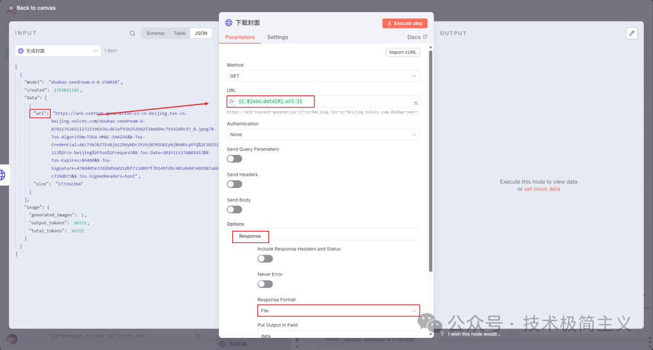Image resolution: width=653 pixels, height=350 pixels.
Task: Select the JSON input view tab
Action: click(201, 33)
